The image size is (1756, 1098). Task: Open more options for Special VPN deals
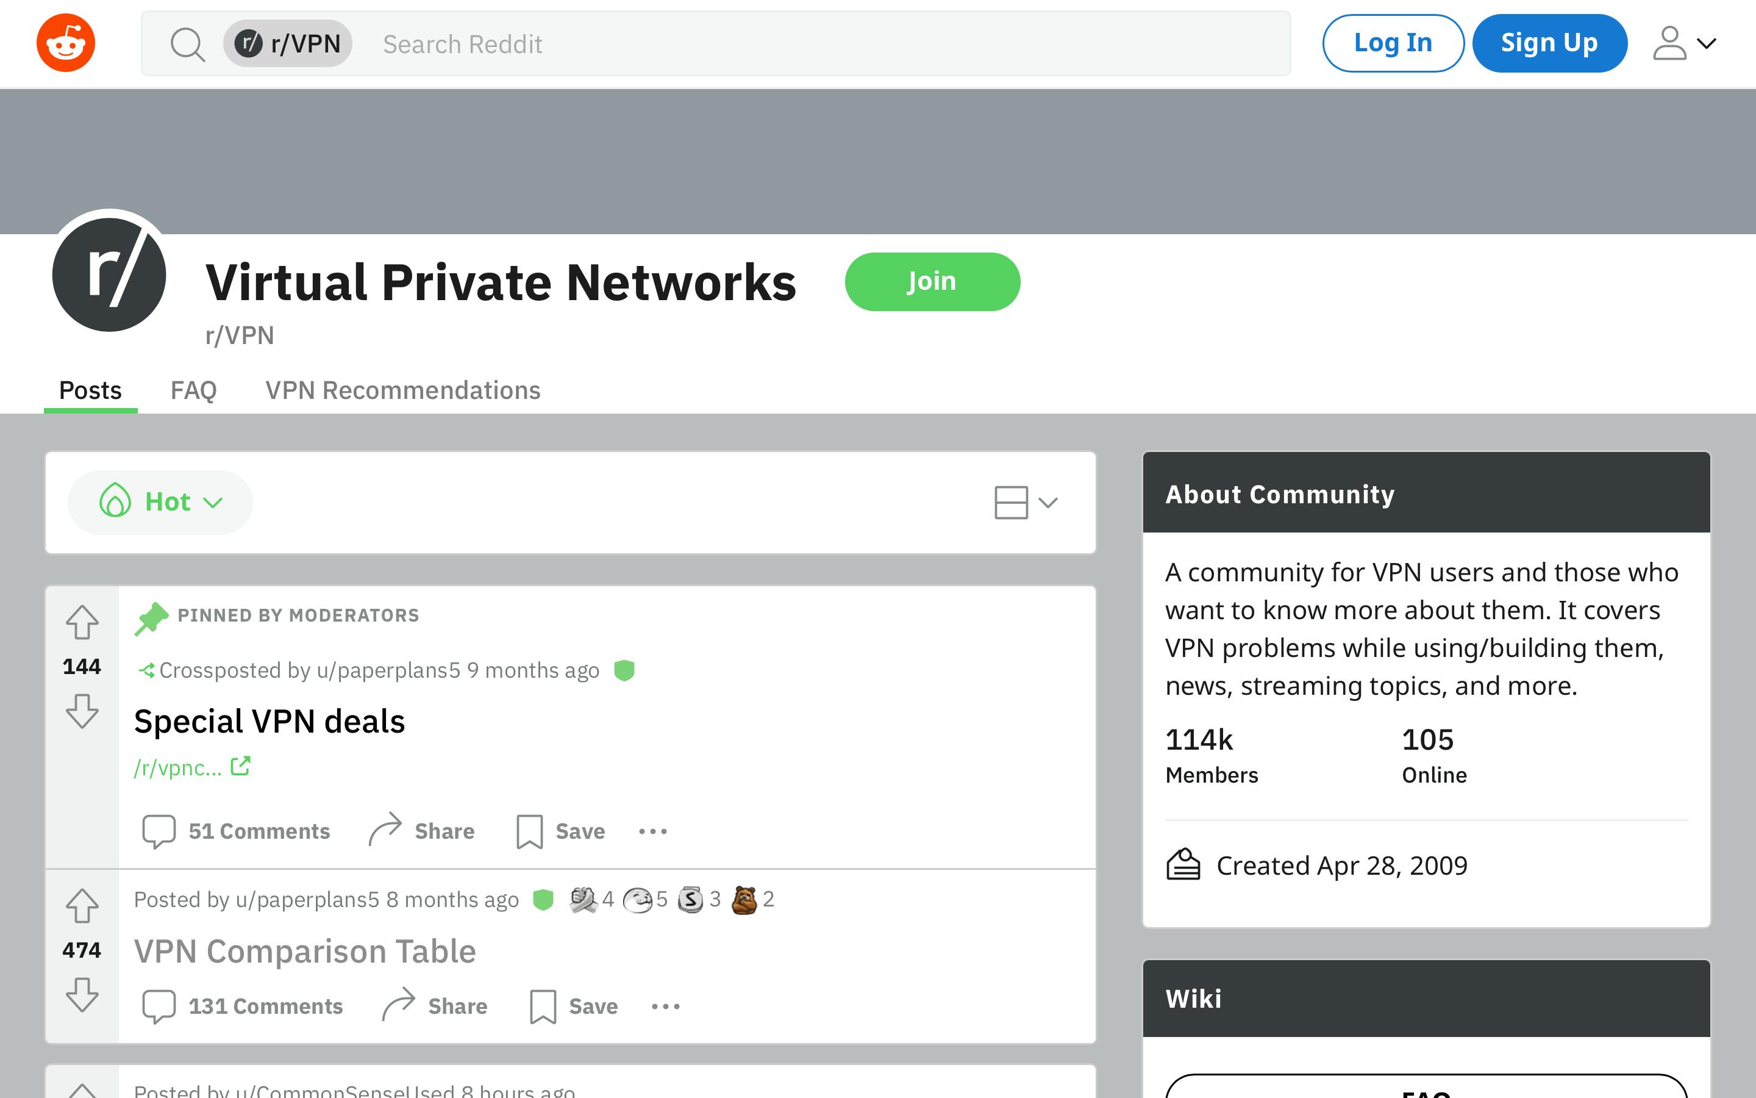coord(653,831)
